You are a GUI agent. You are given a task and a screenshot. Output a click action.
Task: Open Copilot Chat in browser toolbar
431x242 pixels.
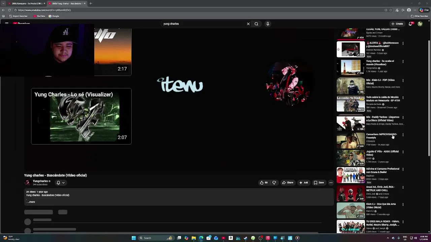click(424, 10)
